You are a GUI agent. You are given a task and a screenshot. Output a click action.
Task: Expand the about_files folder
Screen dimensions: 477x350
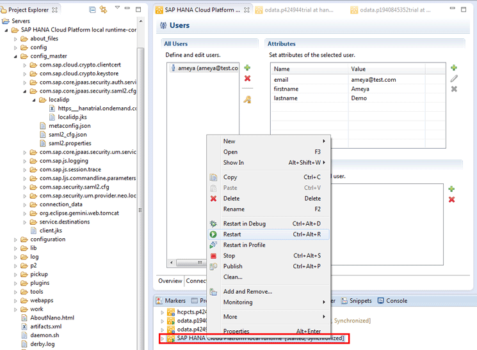point(15,39)
